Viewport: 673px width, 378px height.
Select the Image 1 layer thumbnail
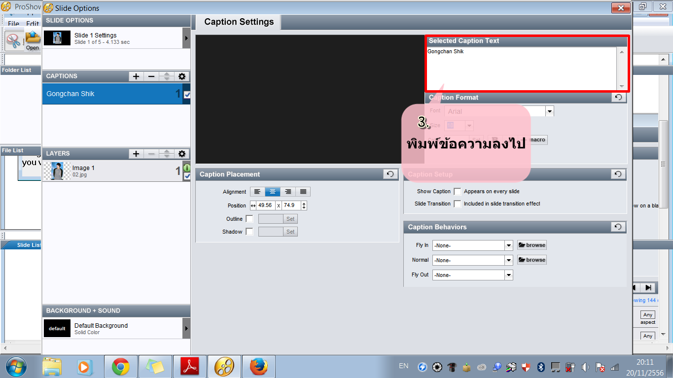pyautogui.click(x=58, y=171)
